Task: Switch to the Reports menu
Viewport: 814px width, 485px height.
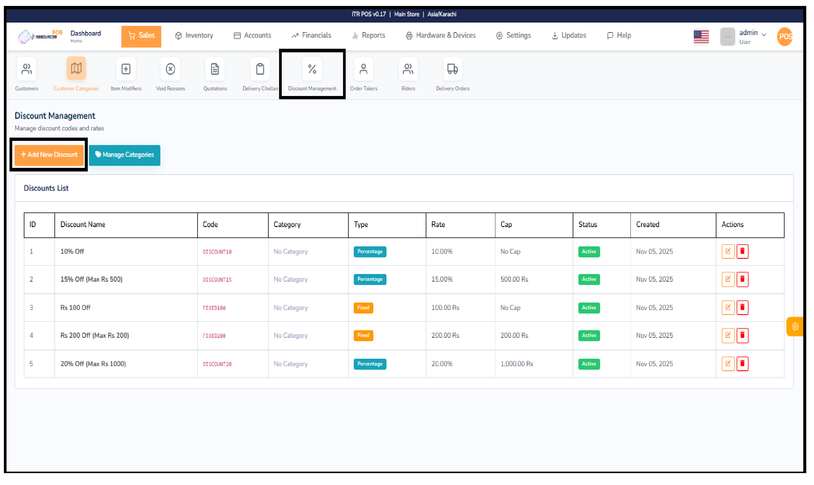Action: [368, 35]
